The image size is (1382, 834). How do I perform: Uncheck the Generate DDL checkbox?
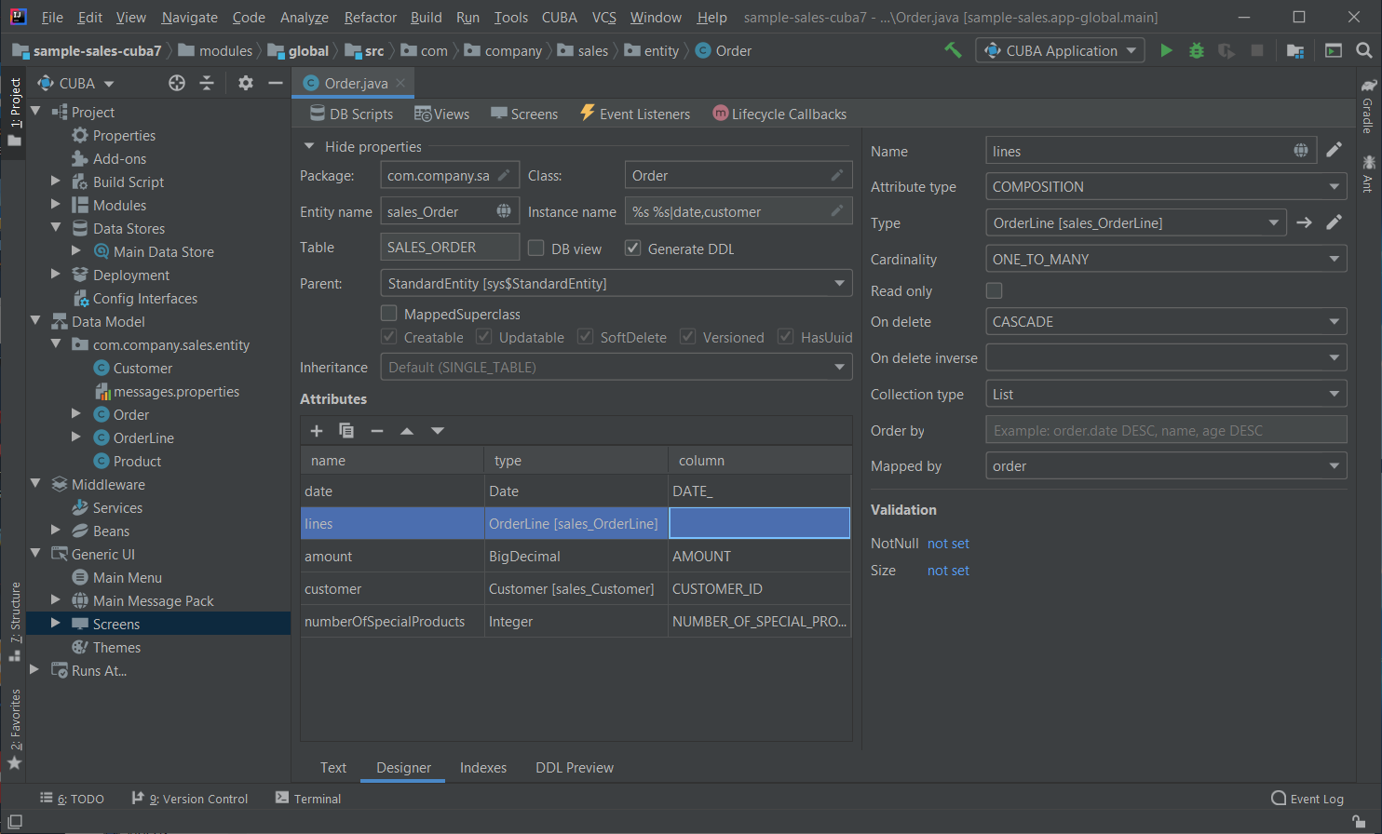click(x=633, y=248)
